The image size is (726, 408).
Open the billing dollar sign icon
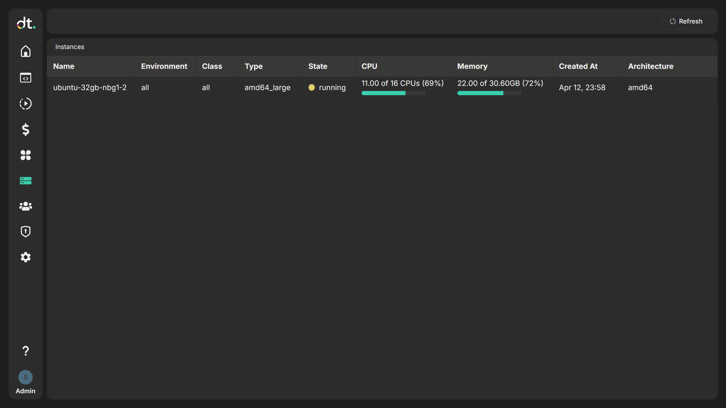coord(26,129)
